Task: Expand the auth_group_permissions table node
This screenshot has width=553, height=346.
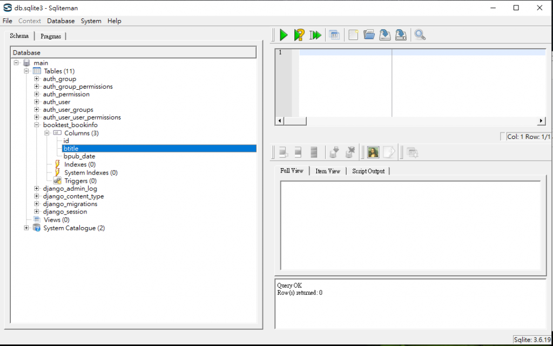Action: [36, 86]
